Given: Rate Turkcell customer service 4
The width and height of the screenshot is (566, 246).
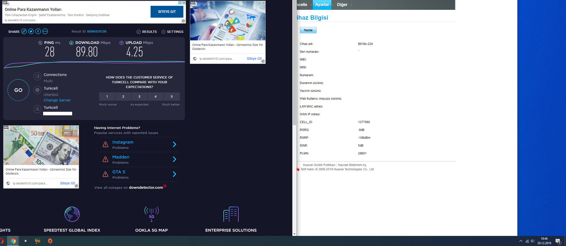Looking at the screenshot, I should [155, 96].
